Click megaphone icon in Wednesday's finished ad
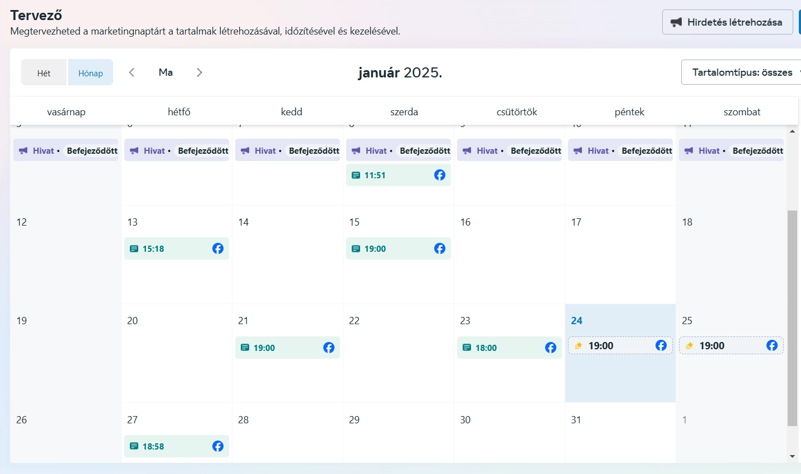The width and height of the screenshot is (801, 474). tap(356, 151)
